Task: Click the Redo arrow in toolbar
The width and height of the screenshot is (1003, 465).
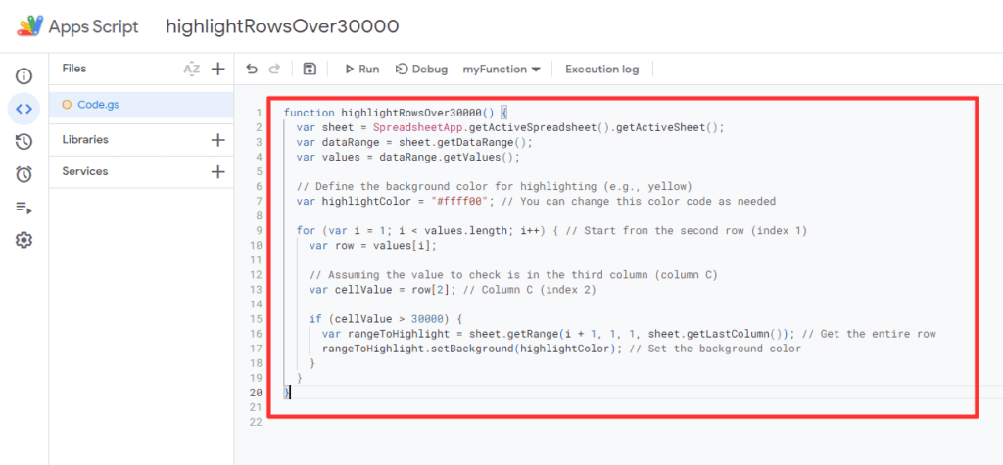Action: [275, 70]
